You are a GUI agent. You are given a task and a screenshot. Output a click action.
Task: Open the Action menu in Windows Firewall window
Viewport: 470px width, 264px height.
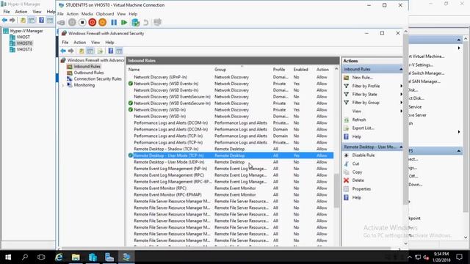tap(80, 43)
